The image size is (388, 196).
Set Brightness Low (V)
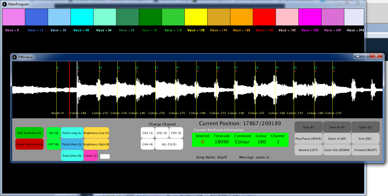(x=96, y=133)
